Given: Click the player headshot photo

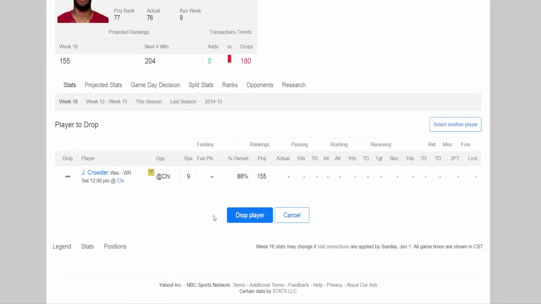Looking at the screenshot, I should 83,11.
